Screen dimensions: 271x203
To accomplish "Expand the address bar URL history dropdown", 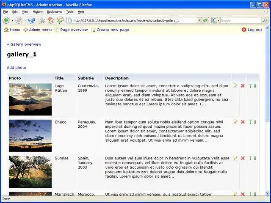I will [x=199, y=20].
